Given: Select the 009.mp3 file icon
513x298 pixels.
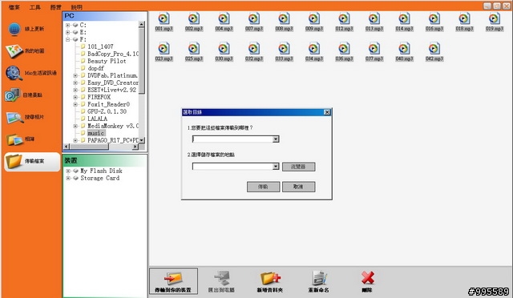Looking at the screenshot, I should tap(314, 18).
